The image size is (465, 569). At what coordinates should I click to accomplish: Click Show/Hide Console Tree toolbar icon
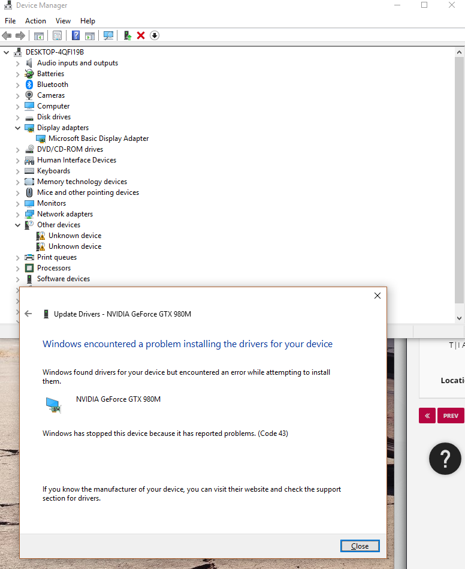point(39,35)
